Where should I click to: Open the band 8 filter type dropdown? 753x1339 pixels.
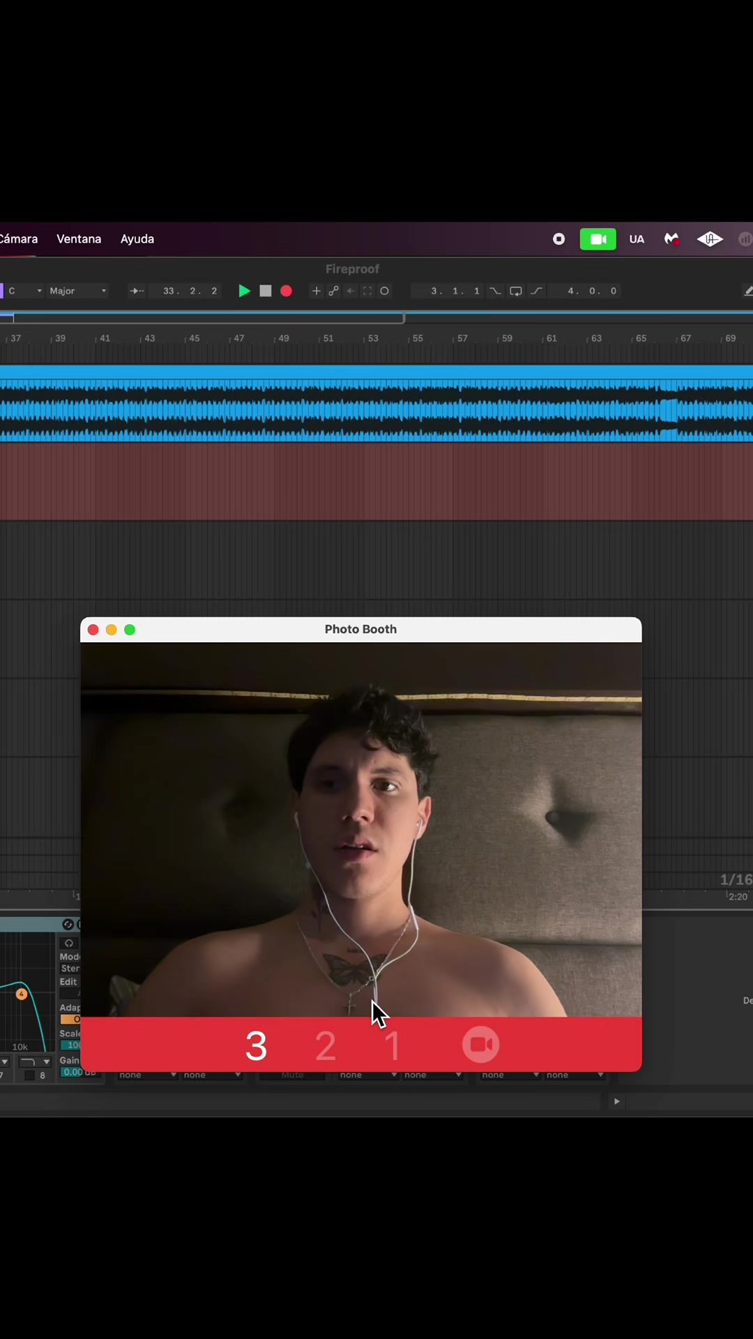[35, 1061]
